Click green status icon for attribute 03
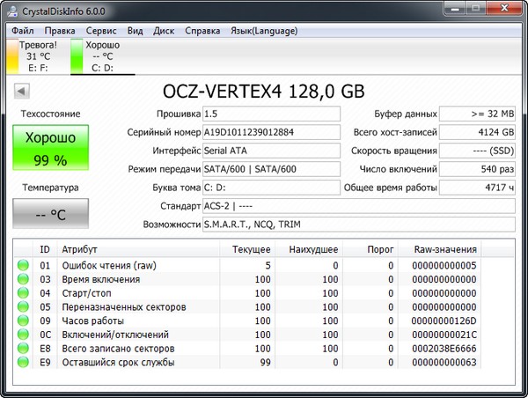This screenshot has height=398, width=528. (22, 279)
